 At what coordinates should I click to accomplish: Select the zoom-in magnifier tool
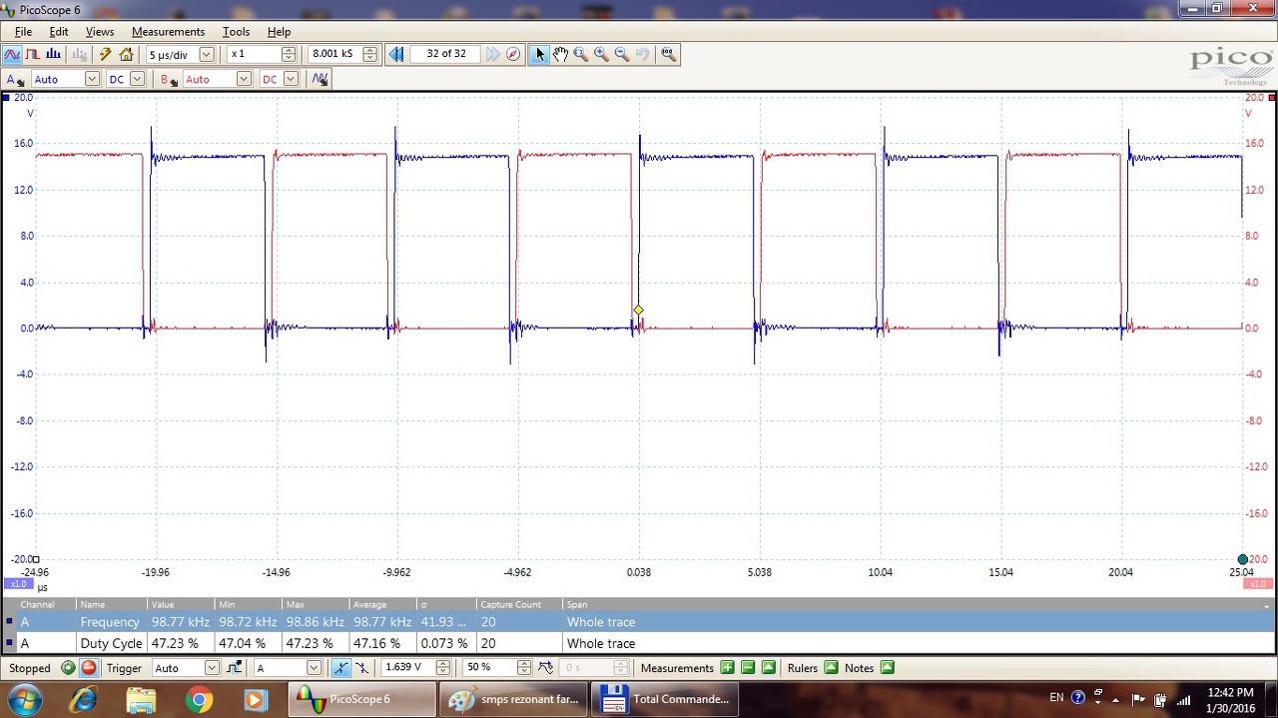pos(601,54)
